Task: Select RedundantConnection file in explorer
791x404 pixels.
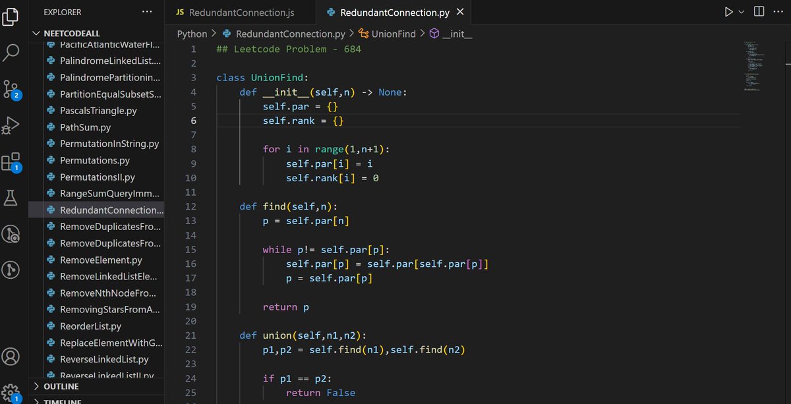Action: pyautogui.click(x=96, y=210)
